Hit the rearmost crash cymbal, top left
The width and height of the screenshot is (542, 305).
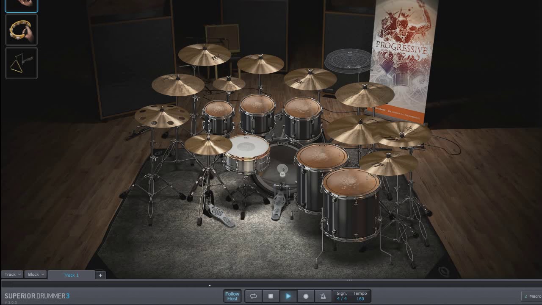[x=205, y=54]
